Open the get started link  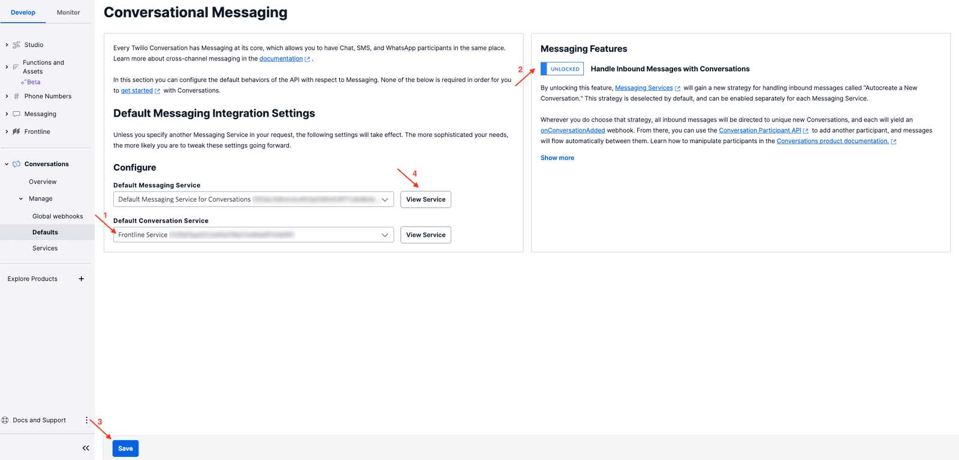point(137,90)
